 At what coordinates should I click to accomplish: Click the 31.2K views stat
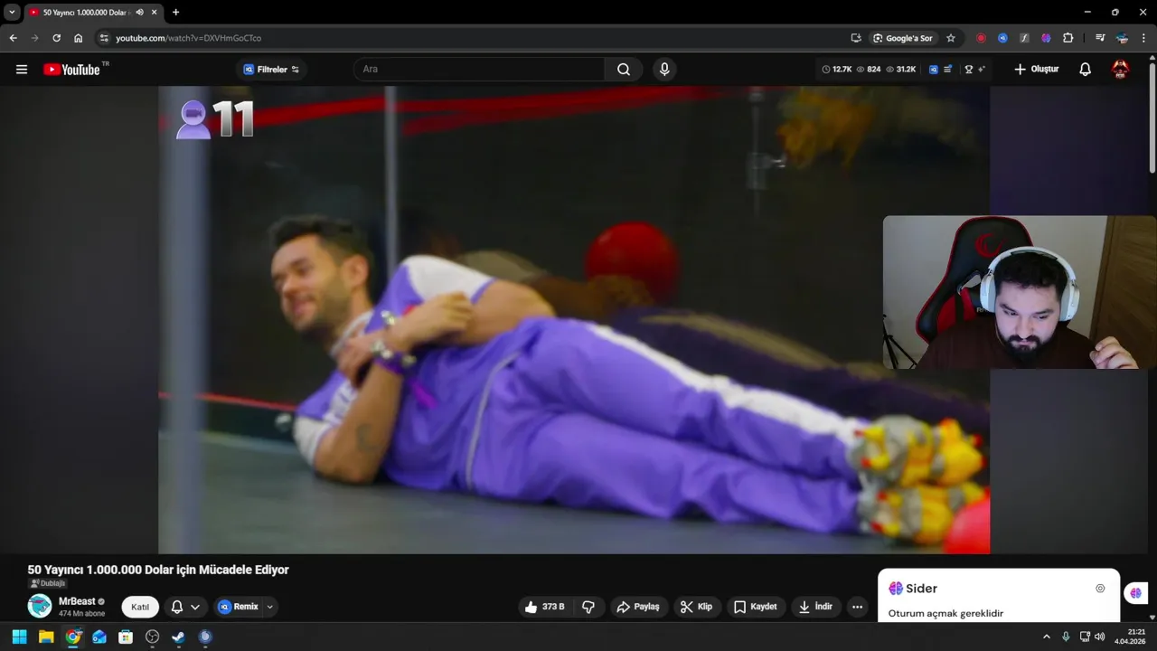pyautogui.click(x=901, y=70)
